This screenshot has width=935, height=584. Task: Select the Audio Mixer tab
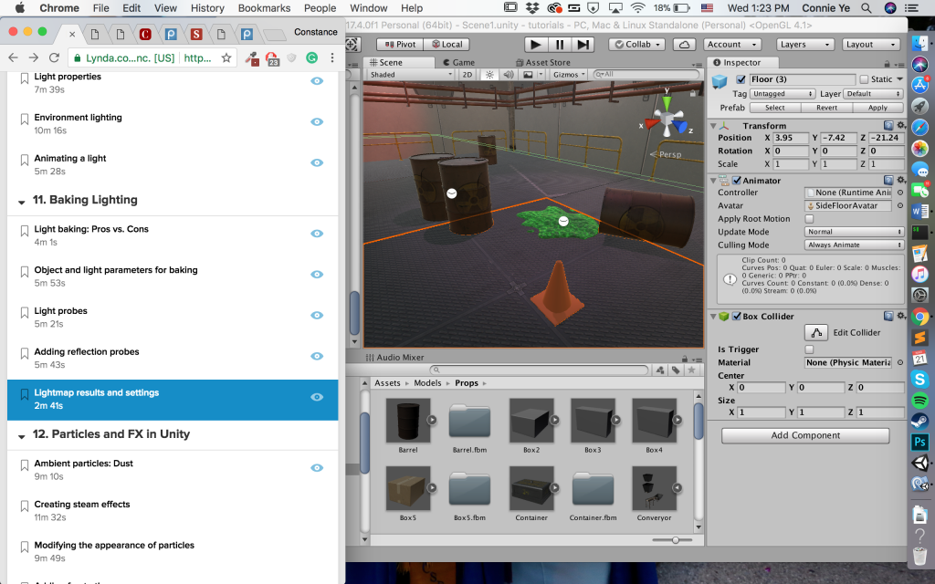[394, 357]
